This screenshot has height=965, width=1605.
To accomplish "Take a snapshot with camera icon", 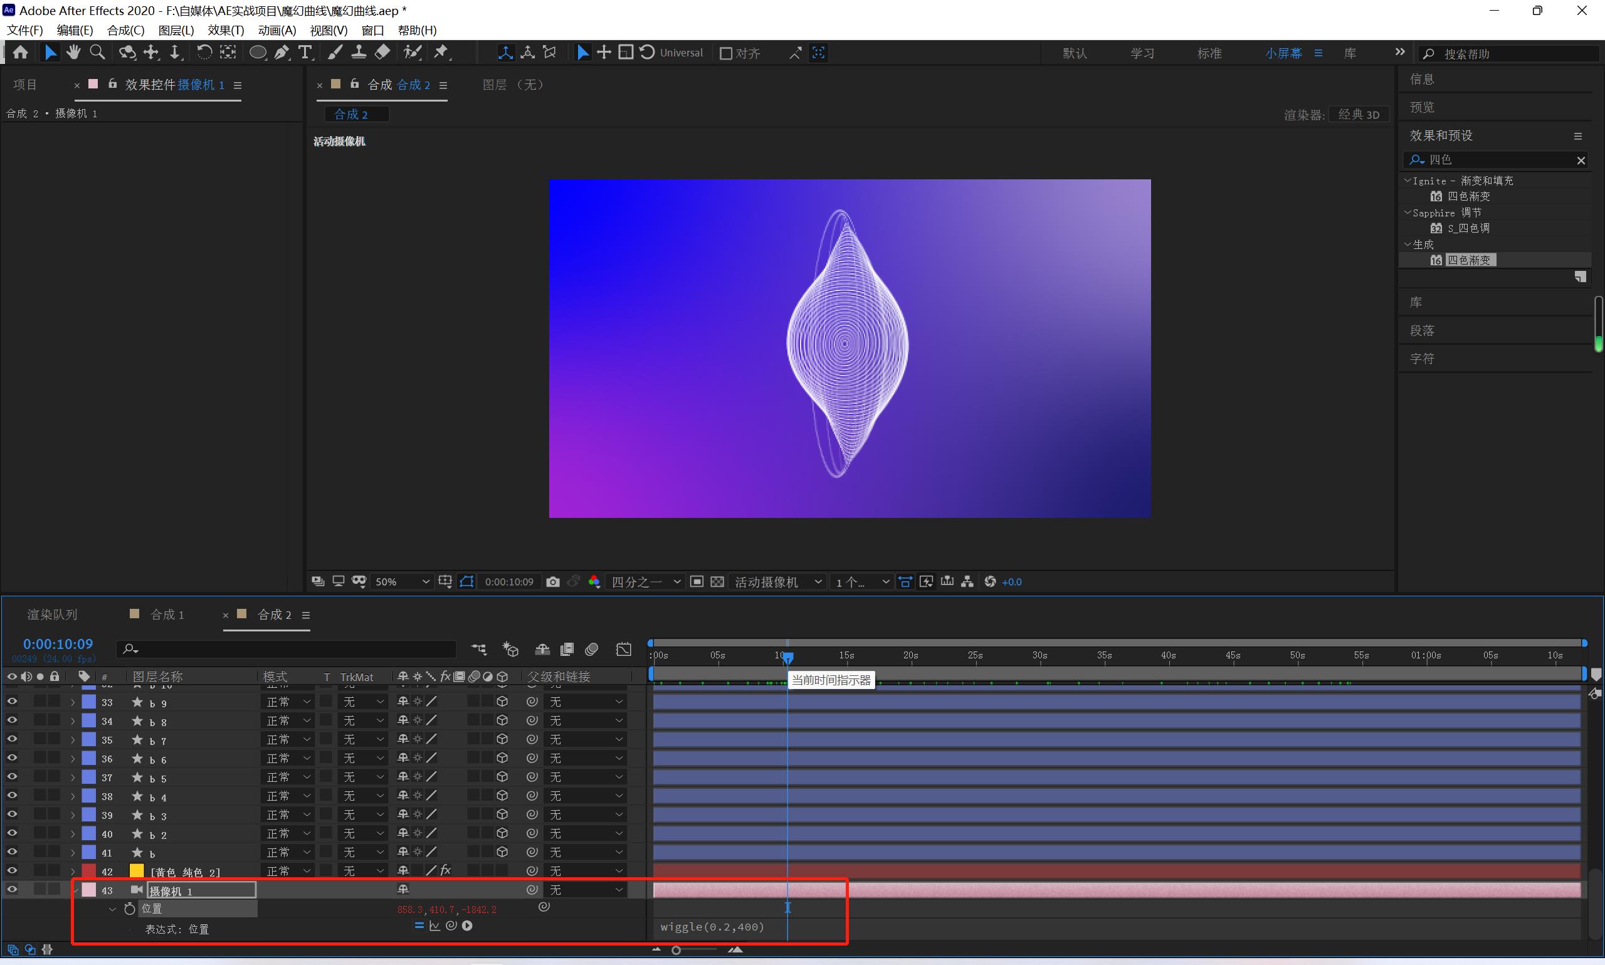I will click(552, 582).
